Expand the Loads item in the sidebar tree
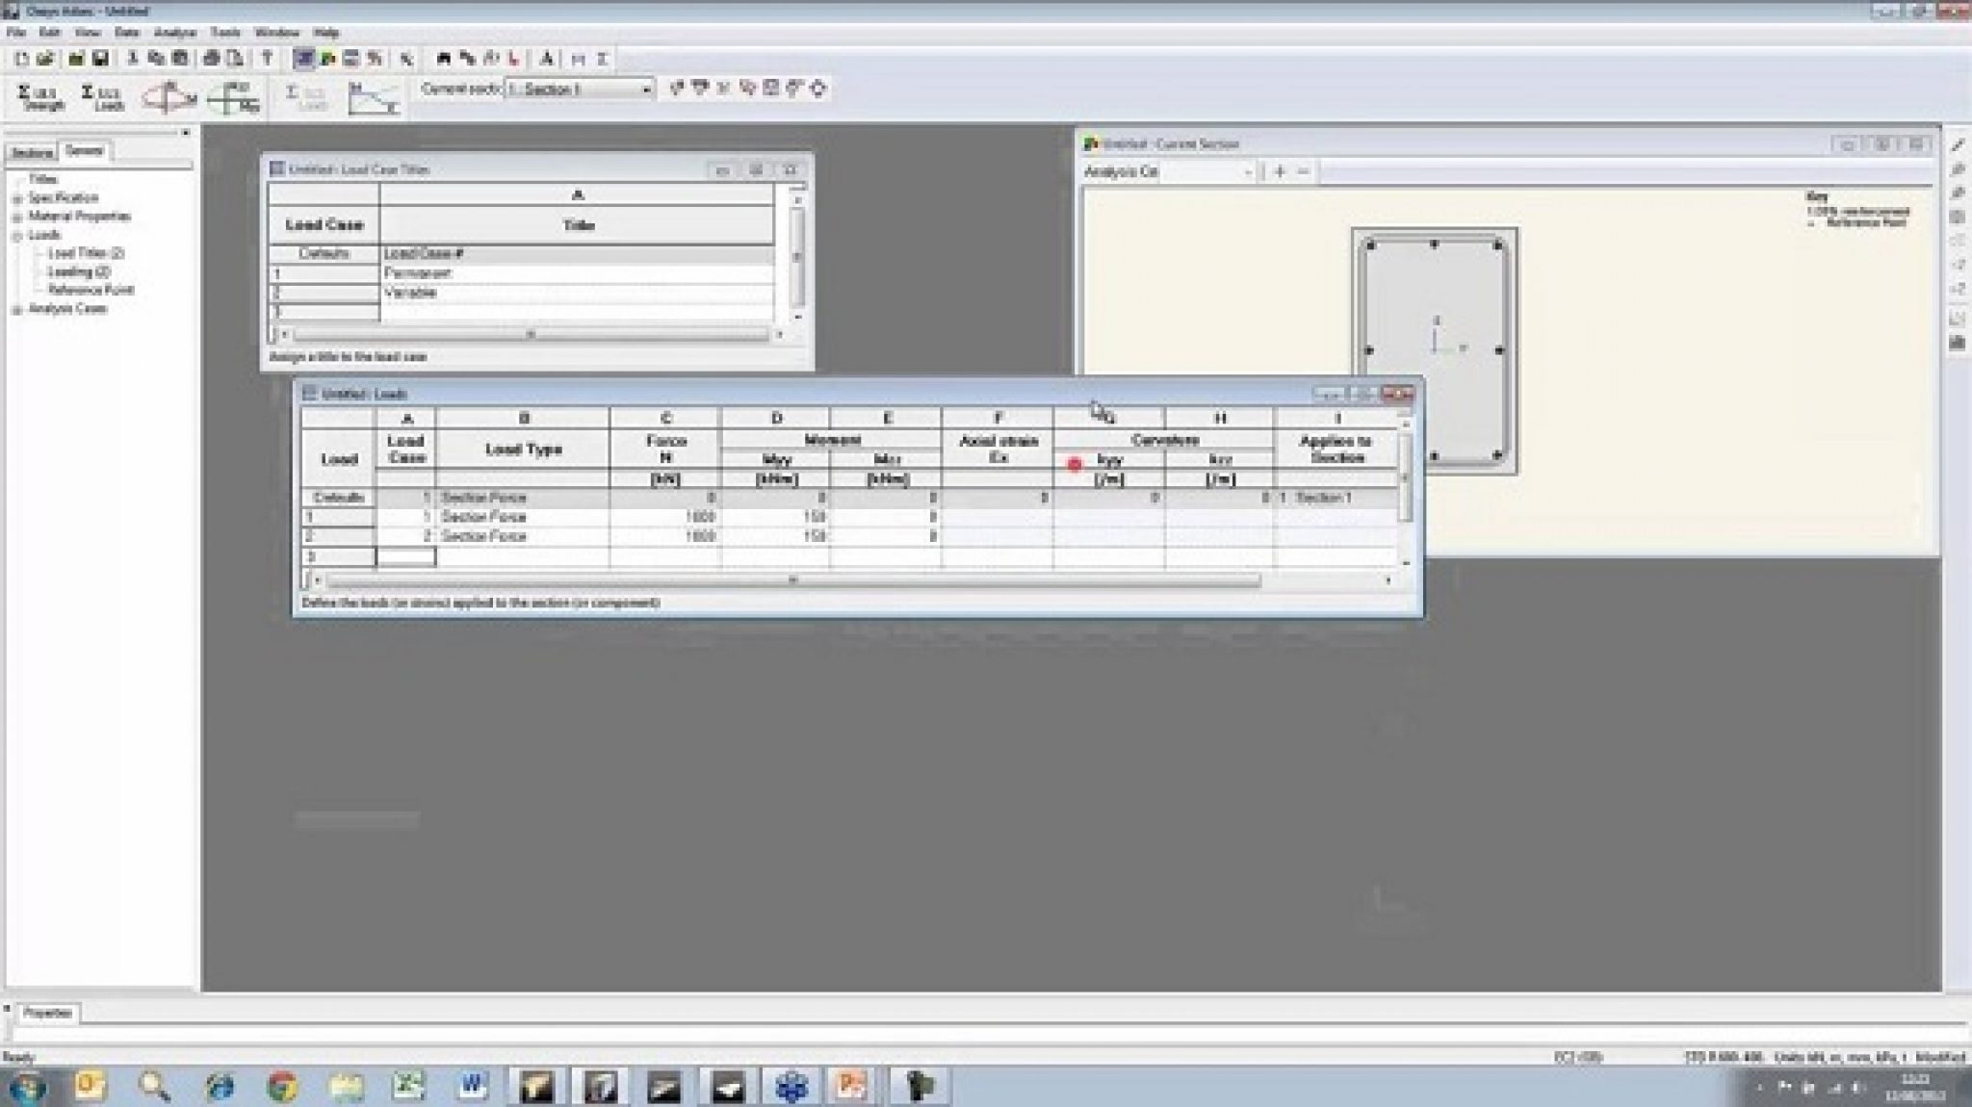Viewport: 1972px width, 1107px height. 14,235
